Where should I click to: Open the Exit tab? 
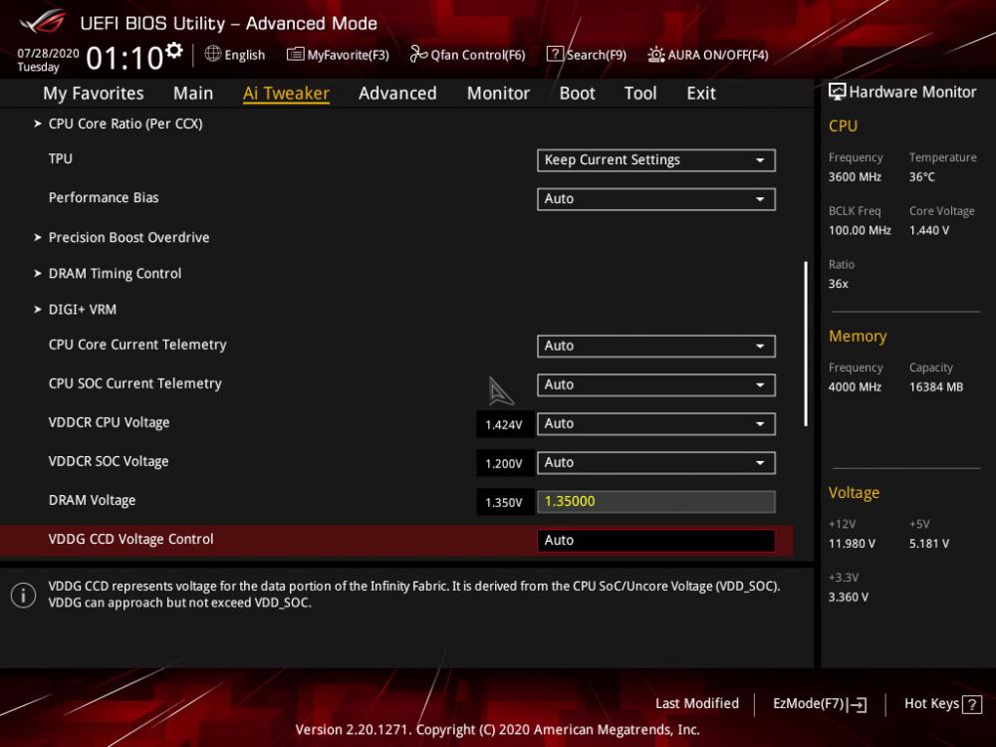pyautogui.click(x=701, y=94)
